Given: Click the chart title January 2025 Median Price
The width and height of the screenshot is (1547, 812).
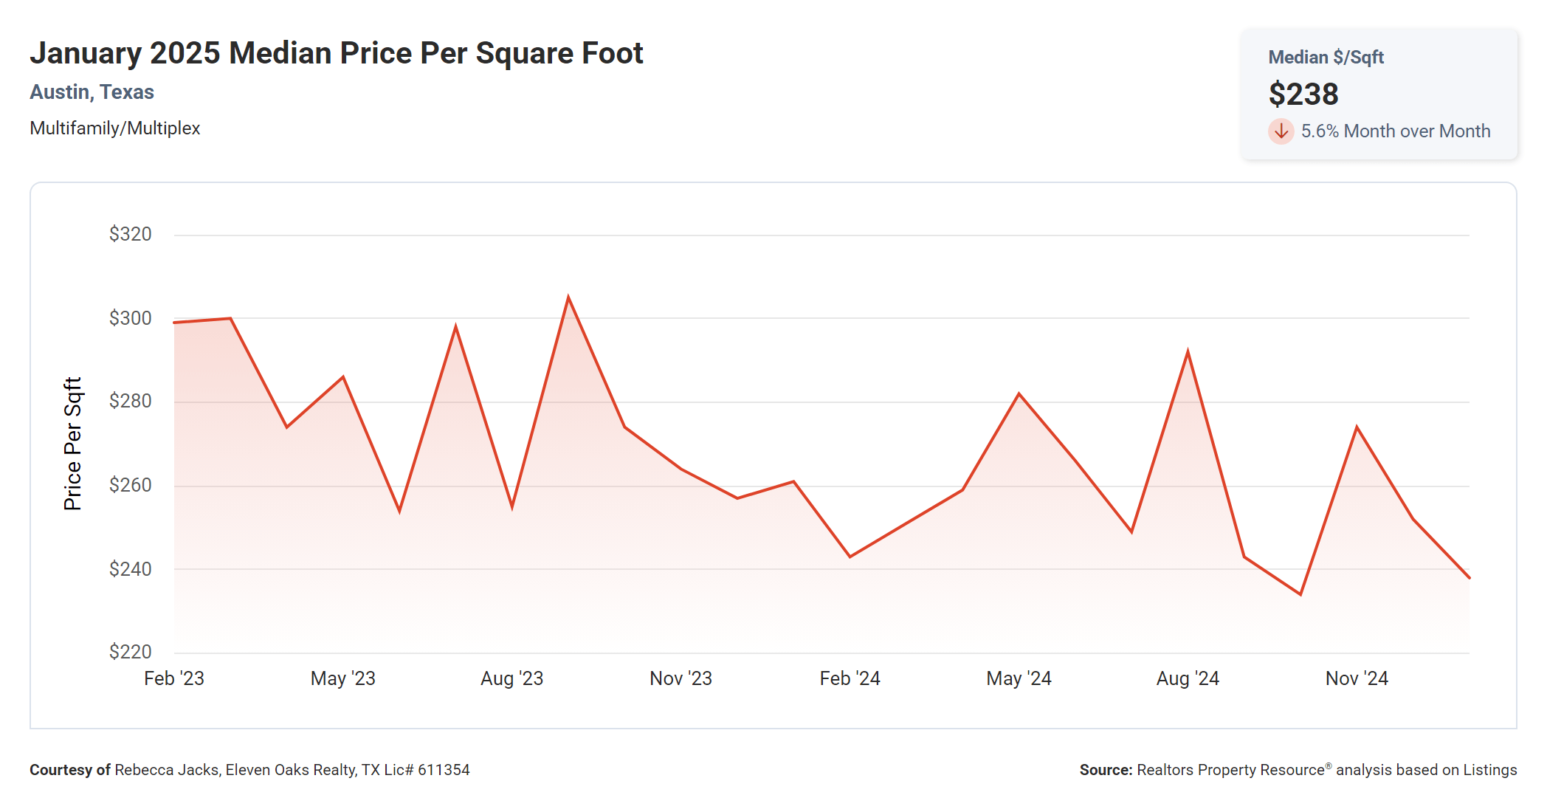Looking at the screenshot, I should pos(337,53).
